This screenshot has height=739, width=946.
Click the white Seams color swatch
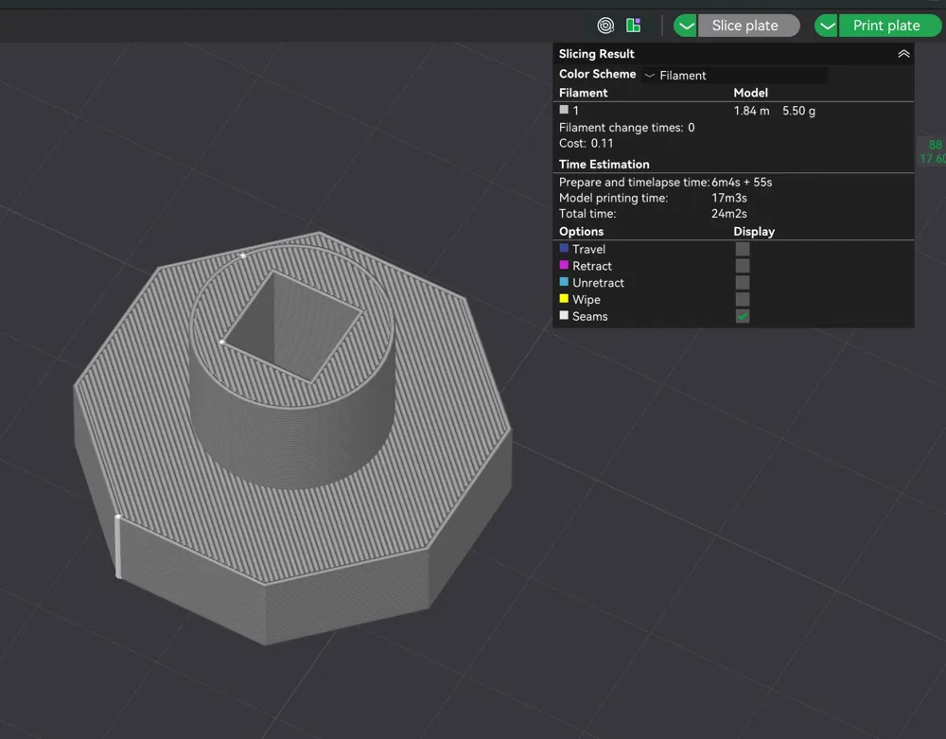[x=564, y=315]
